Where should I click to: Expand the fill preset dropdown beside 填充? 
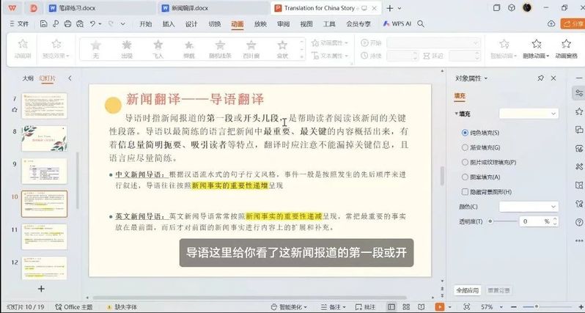pos(529,114)
